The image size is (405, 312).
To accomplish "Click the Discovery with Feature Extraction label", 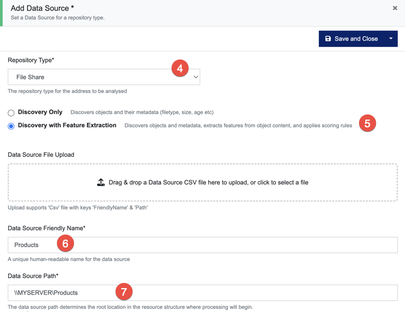I will [x=67, y=125].
